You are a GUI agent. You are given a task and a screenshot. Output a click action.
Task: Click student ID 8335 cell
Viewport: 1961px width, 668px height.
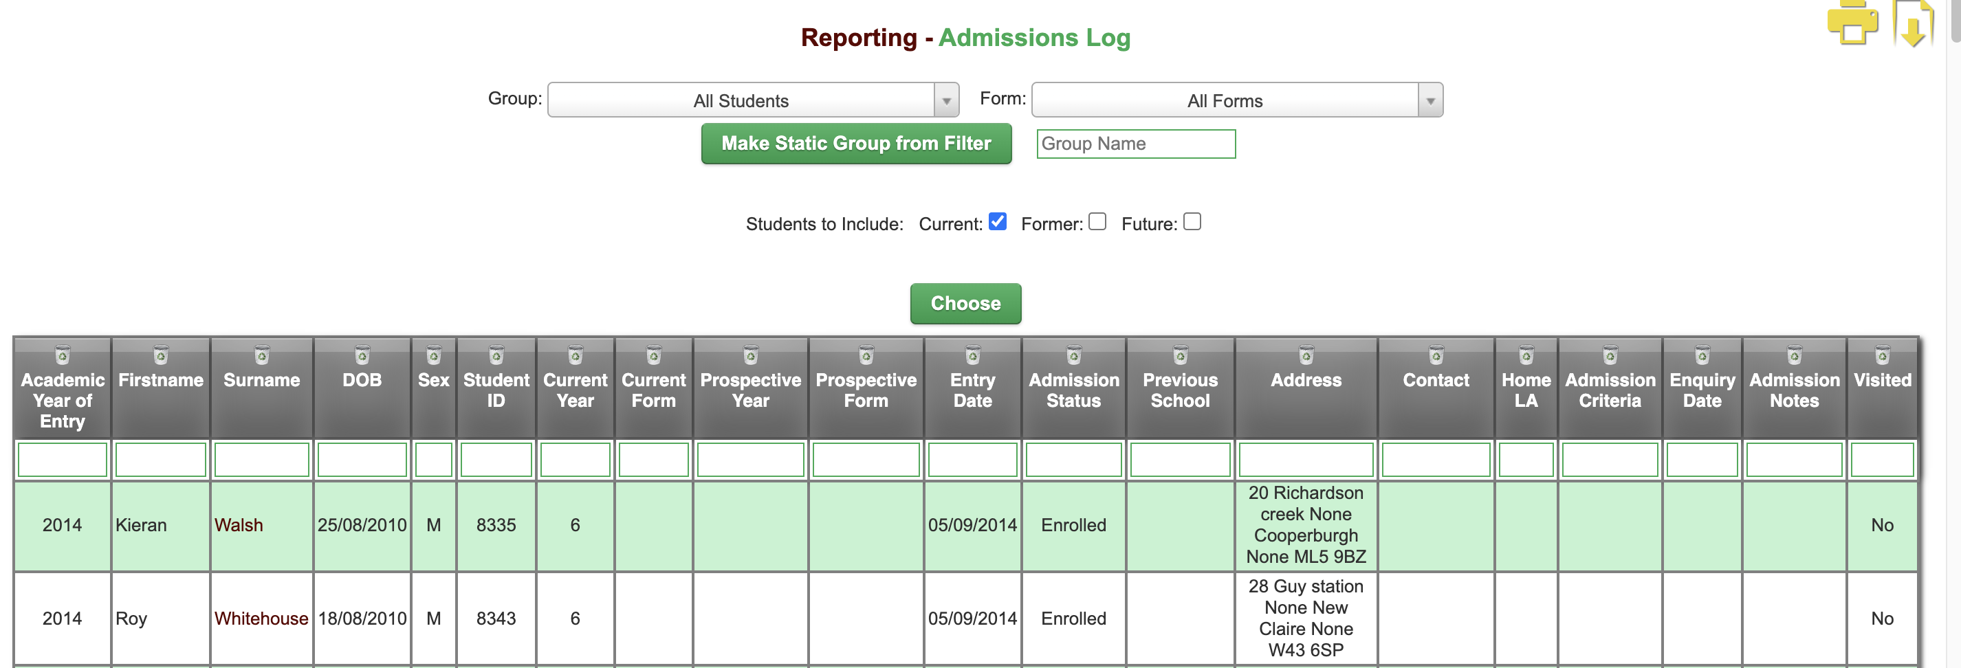coord(496,525)
